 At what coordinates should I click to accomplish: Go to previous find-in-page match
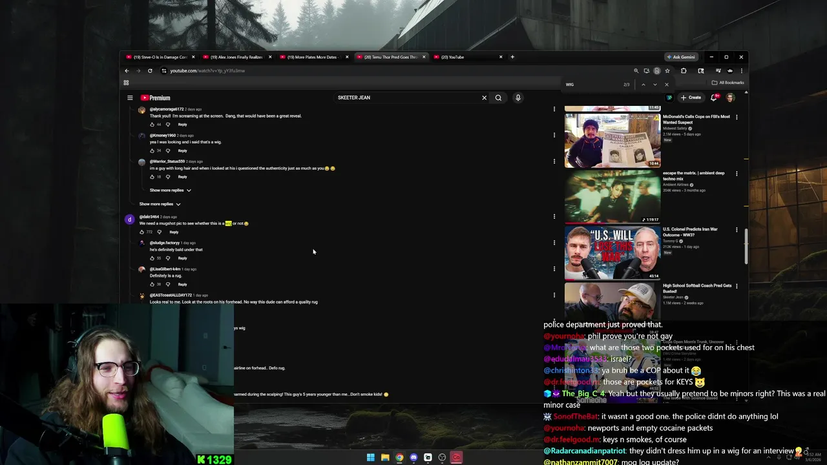coord(643,85)
